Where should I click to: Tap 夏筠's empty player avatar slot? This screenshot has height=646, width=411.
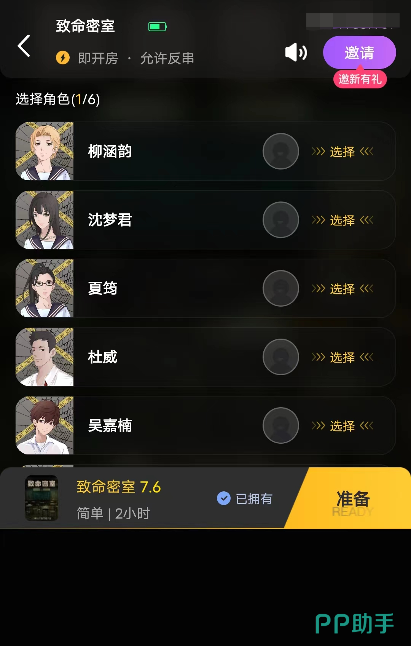(x=281, y=288)
